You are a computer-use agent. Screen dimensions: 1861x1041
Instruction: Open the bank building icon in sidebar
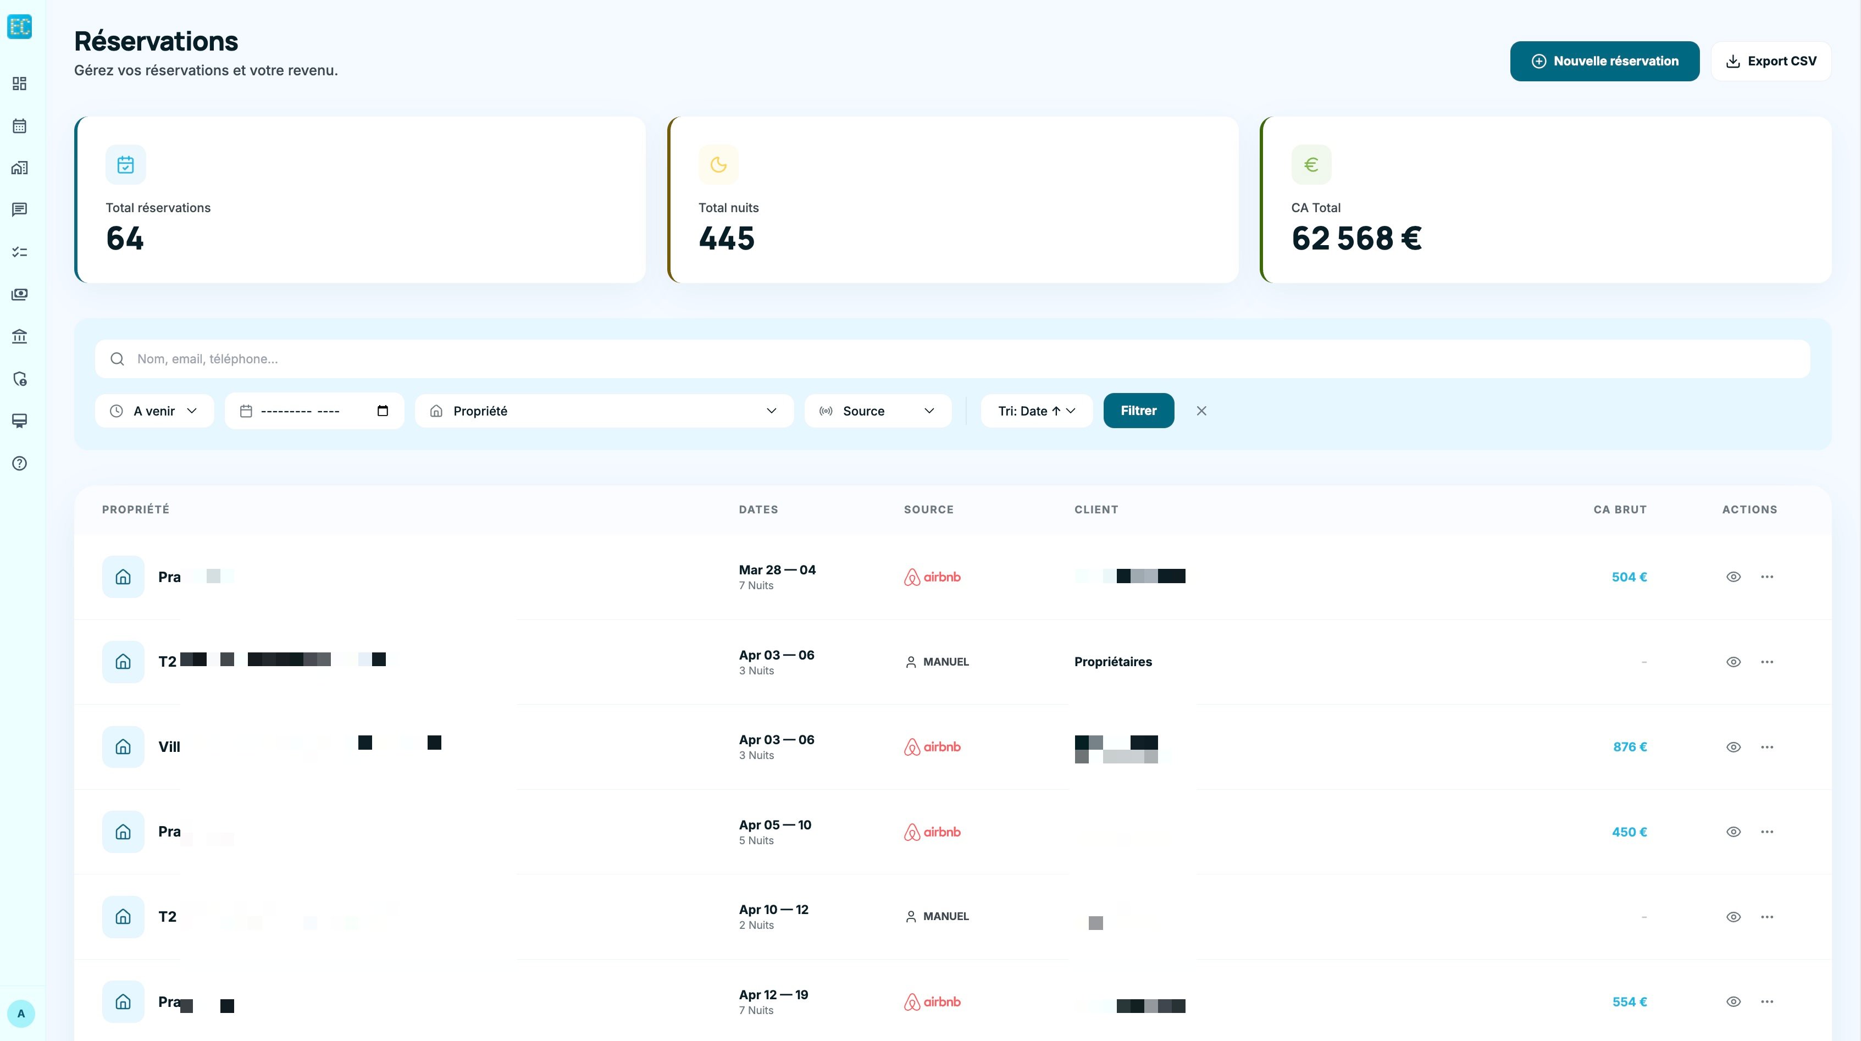(19, 336)
